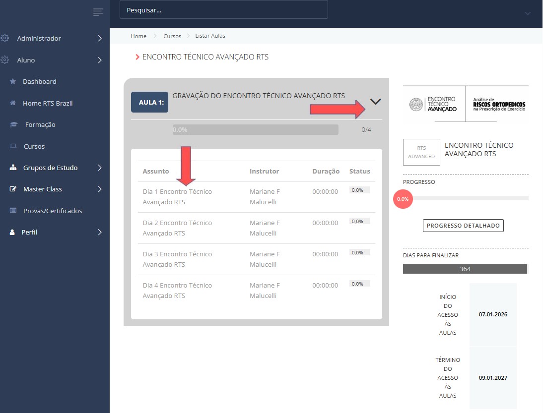Click the Grupos de Estudo group icon

coord(13,168)
